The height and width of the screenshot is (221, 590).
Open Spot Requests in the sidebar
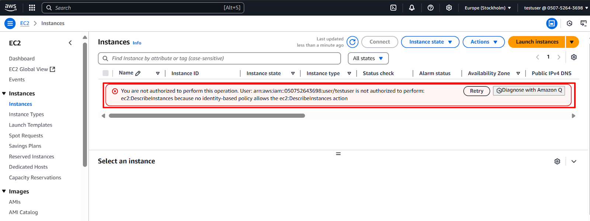click(x=26, y=136)
